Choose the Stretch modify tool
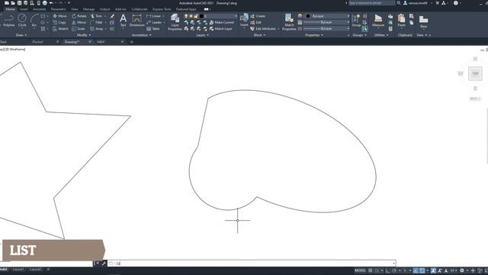The image size is (488, 275). 60,29
